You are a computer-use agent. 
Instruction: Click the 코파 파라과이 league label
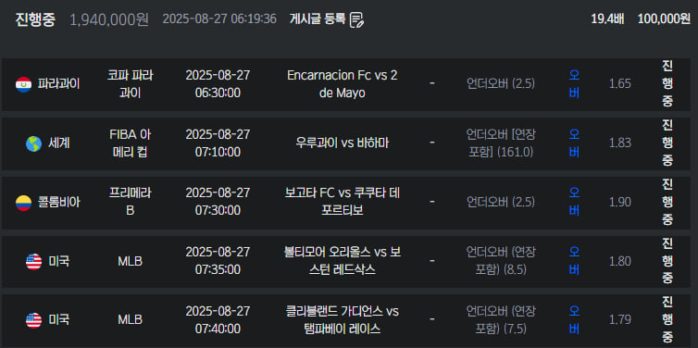[130, 84]
